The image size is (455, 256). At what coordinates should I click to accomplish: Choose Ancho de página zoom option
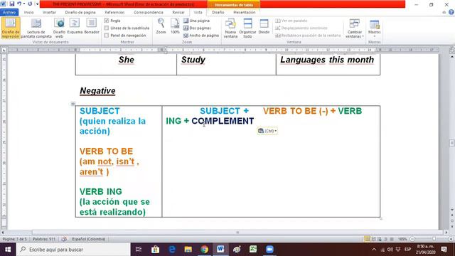201,35
